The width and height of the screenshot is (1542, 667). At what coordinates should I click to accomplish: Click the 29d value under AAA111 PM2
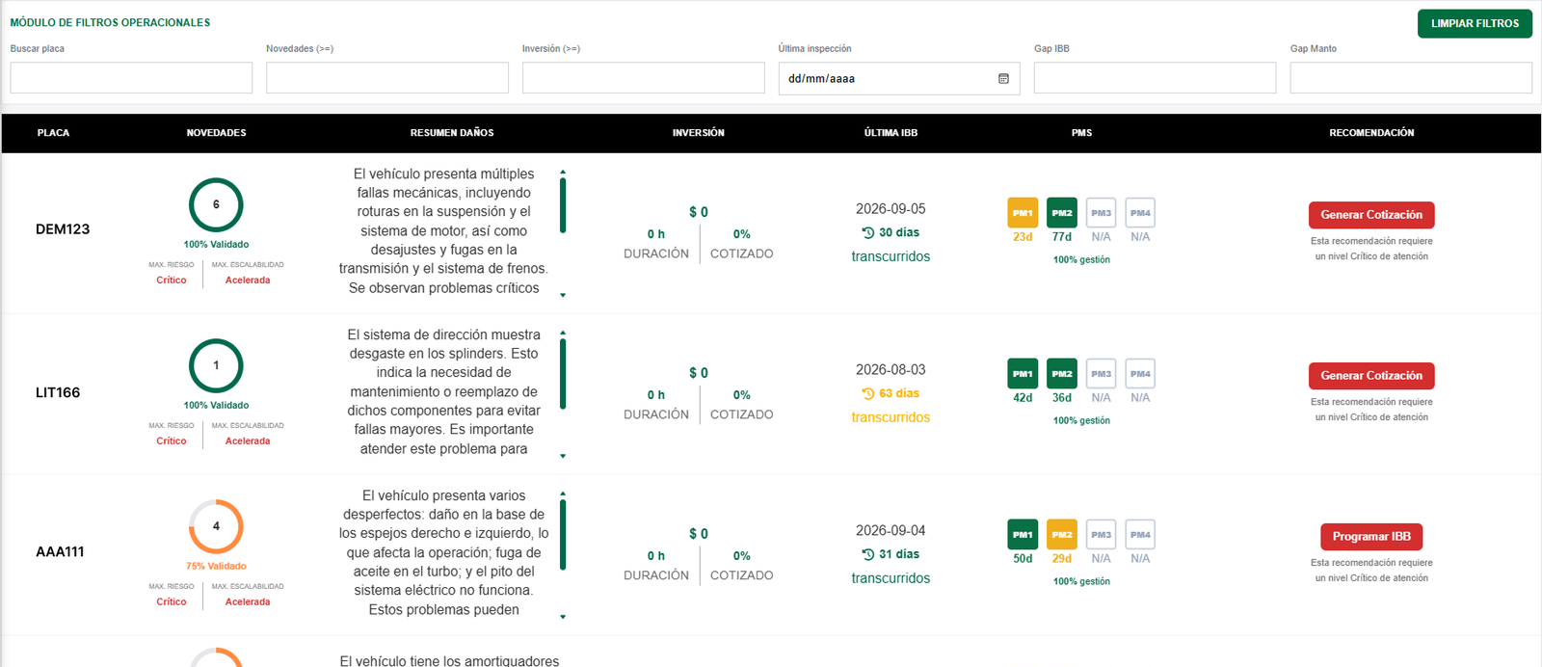coord(1062,559)
